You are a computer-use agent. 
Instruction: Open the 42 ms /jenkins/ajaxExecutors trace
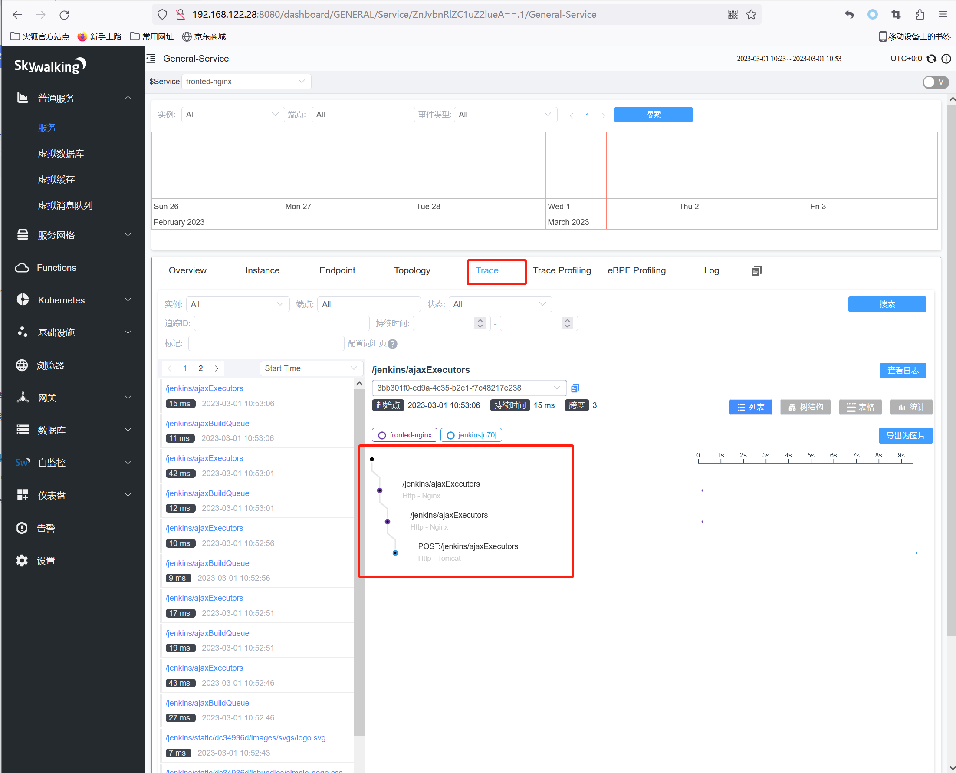click(204, 458)
